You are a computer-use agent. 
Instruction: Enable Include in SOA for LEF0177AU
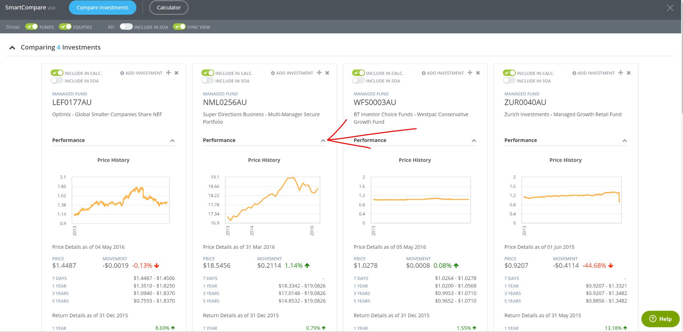[x=57, y=81]
